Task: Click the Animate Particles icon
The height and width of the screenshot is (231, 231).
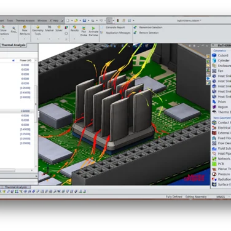Action: point(93,31)
